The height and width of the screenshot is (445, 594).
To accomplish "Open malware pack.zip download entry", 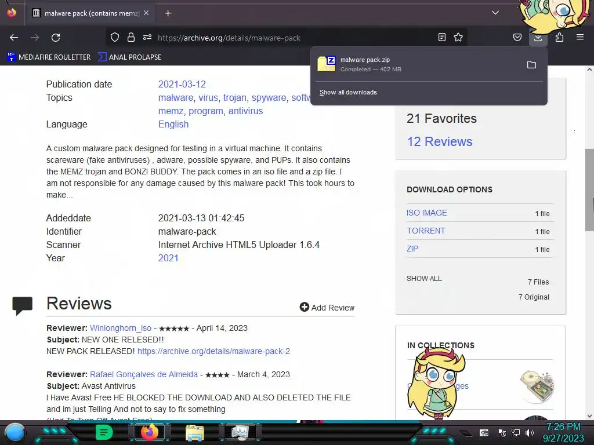I will [416, 64].
